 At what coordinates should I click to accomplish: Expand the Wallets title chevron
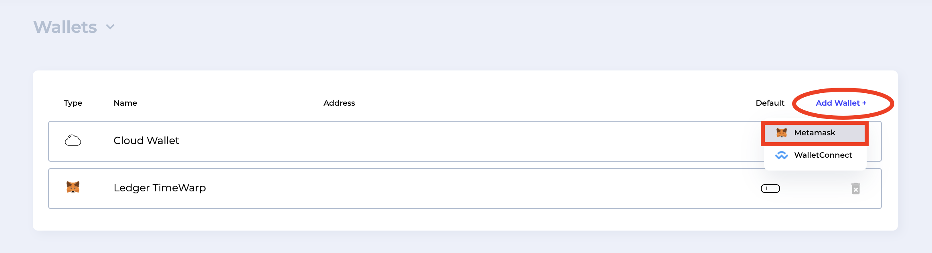pyautogui.click(x=110, y=27)
